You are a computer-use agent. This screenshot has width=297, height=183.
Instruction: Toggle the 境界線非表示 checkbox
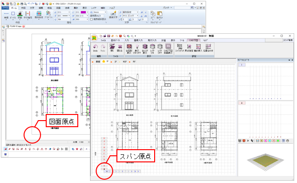tap(91, 19)
